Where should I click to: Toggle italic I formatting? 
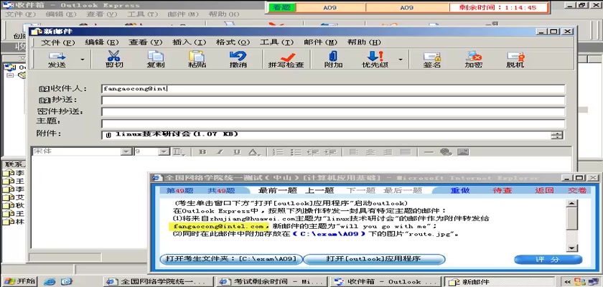[220, 152]
